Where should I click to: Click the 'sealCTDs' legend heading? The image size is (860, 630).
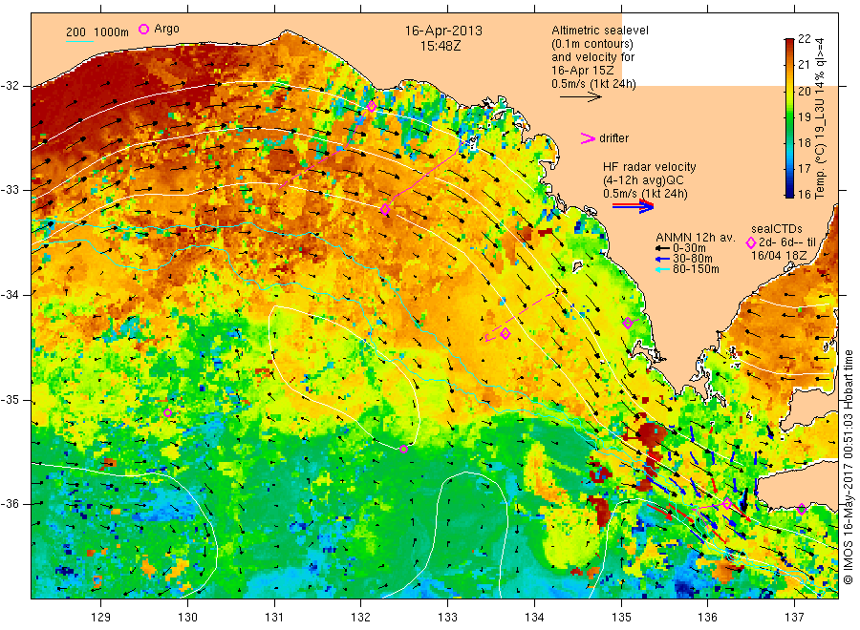(x=777, y=229)
